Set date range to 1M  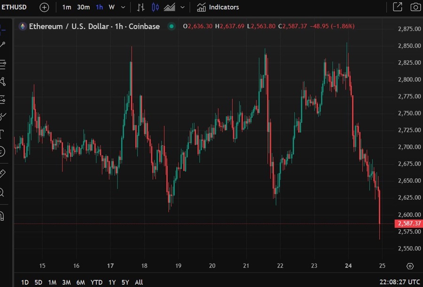52,282
